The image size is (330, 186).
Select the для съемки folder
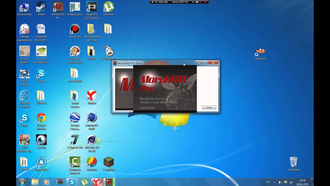75,75
